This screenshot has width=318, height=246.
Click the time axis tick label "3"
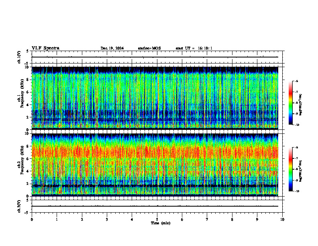tap(107, 219)
